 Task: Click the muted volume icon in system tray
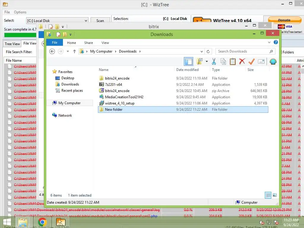[262, 222]
